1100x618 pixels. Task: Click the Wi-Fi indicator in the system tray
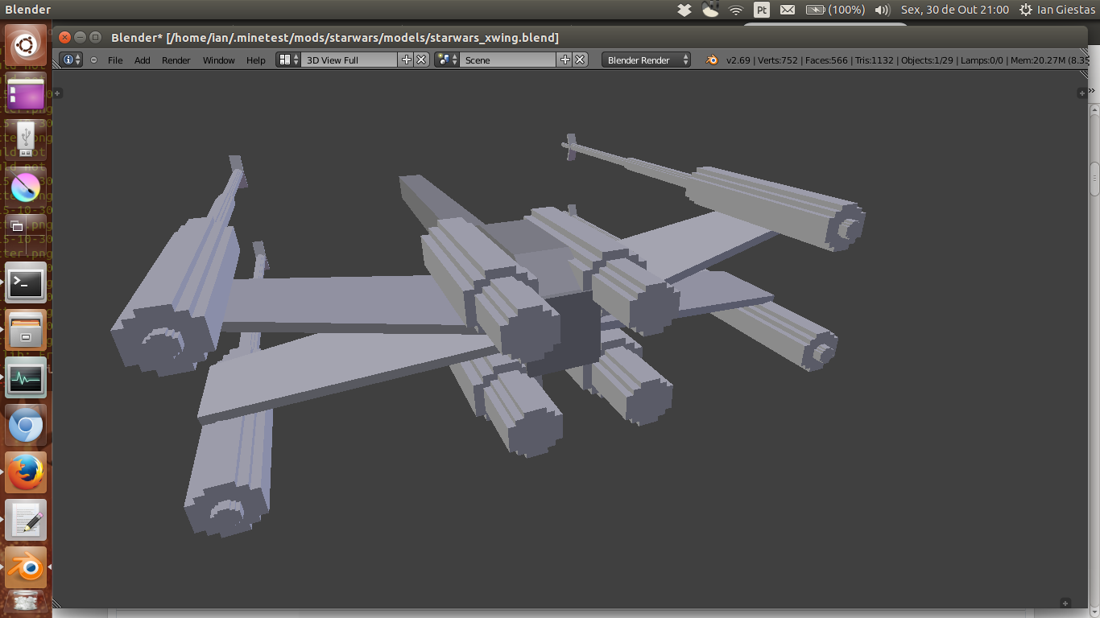click(735, 10)
